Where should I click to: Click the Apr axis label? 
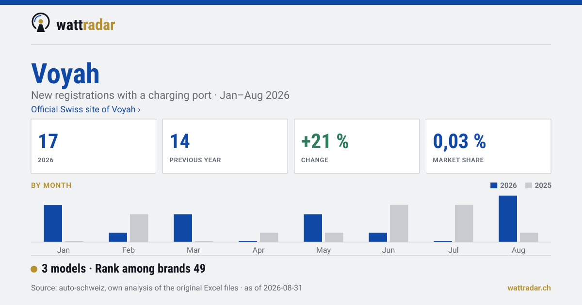click(259, 250)
